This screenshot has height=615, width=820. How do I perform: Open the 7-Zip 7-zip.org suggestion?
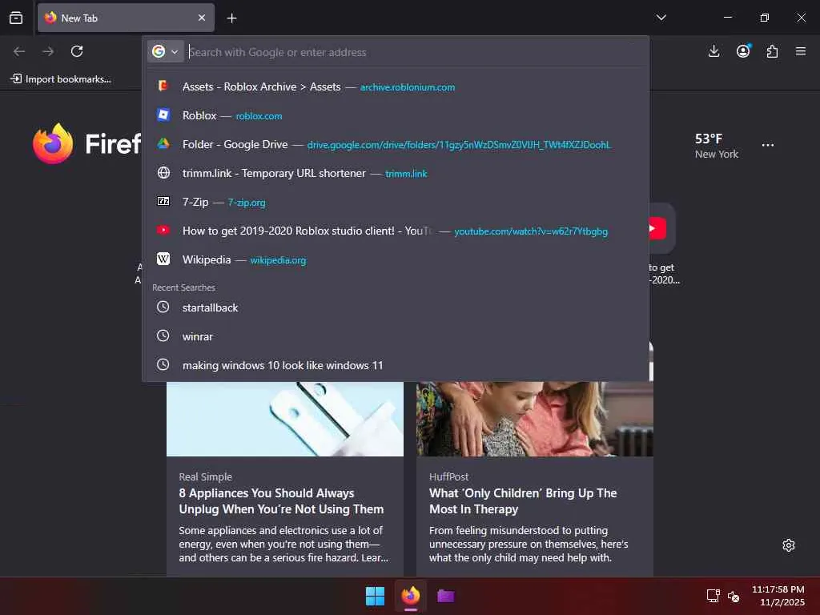point(396,202)
